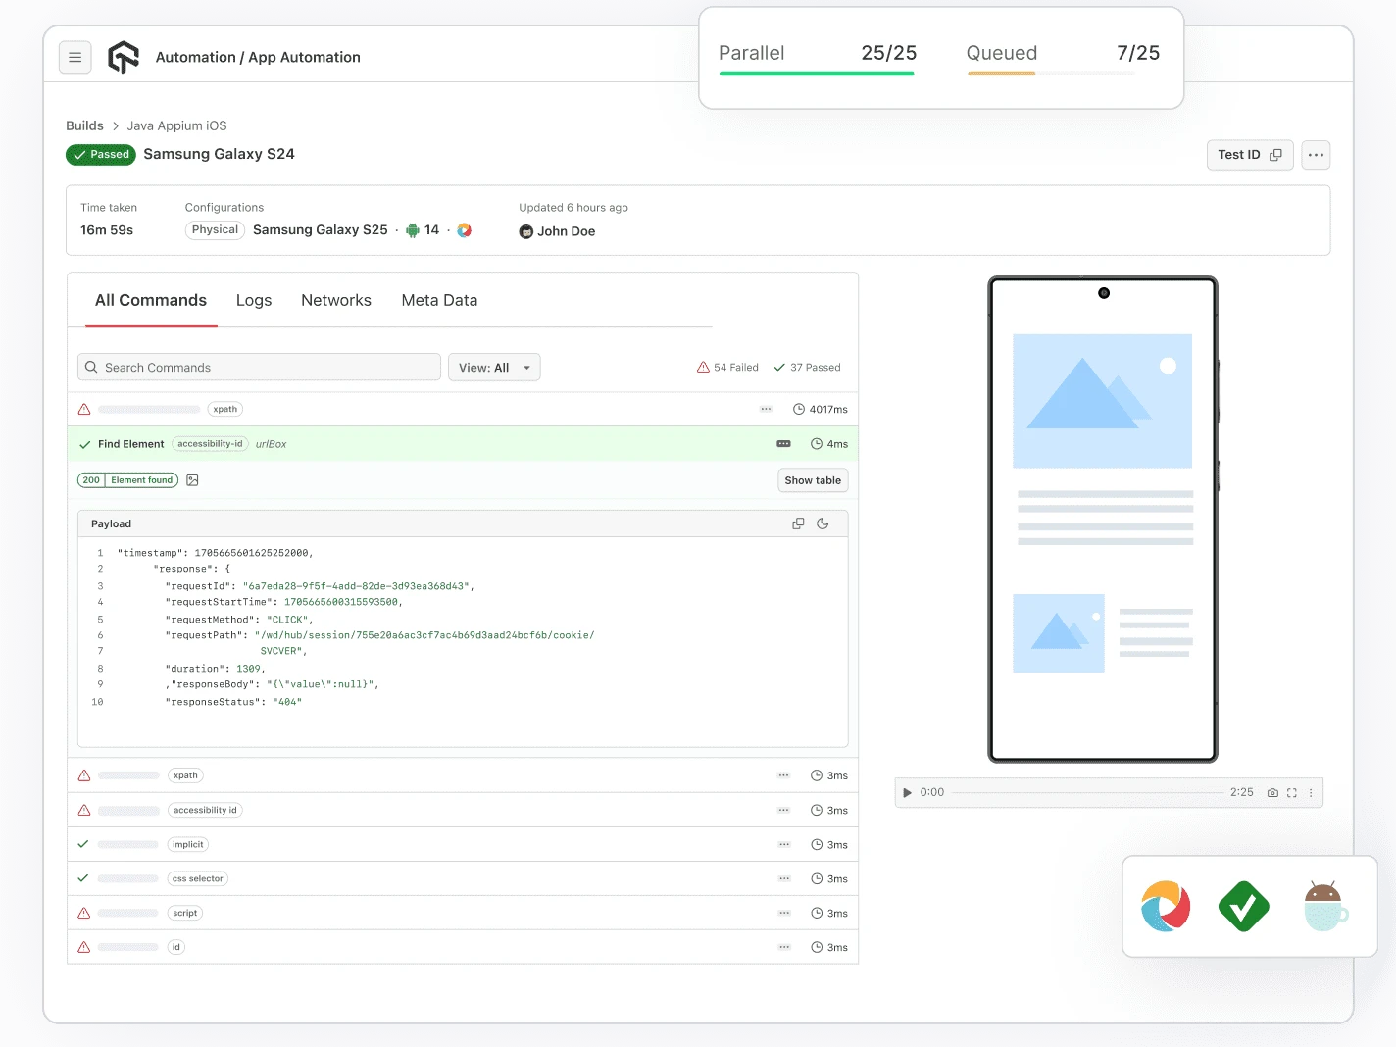Click the 200 Element found badge
This screenshot has width=1396, height=1047.
coord(128,480)
